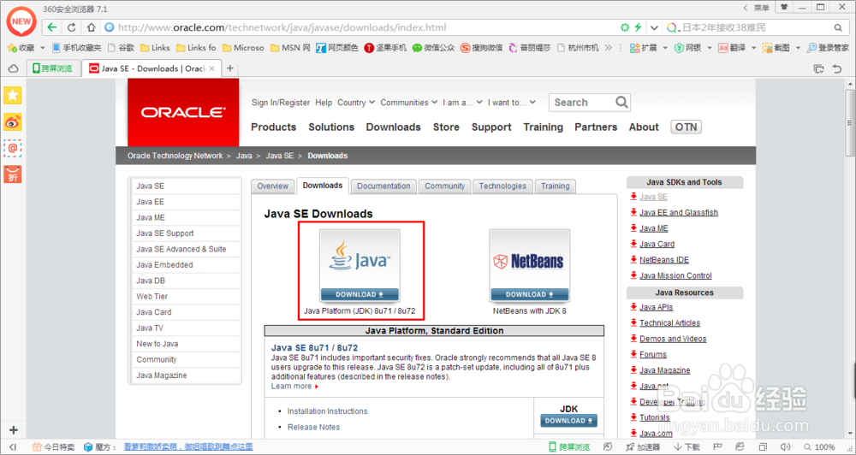Click the lightning speed-mode icon in address bar
The image size is (856, 455).
pos(638,27)
